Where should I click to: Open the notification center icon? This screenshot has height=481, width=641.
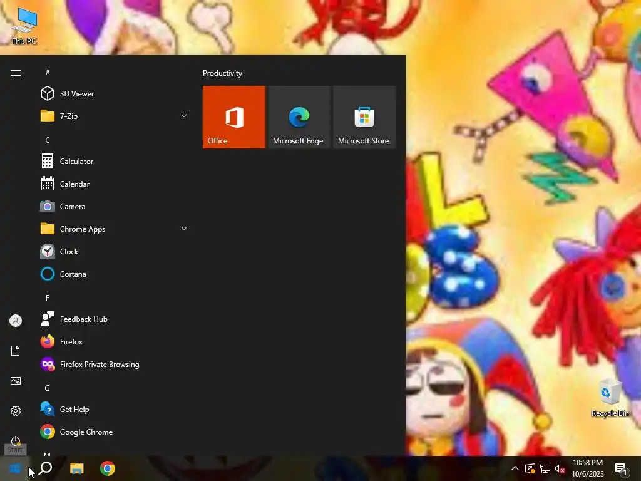point(622,468)
